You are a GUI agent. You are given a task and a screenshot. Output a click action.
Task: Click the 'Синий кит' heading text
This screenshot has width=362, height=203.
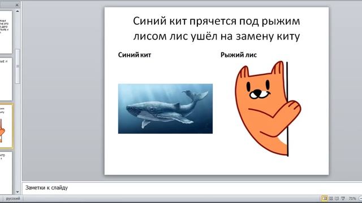(135, 55)
